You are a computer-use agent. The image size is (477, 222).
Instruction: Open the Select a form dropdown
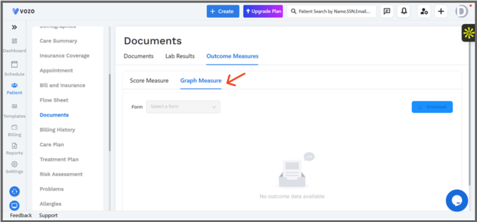click(183, 107)
